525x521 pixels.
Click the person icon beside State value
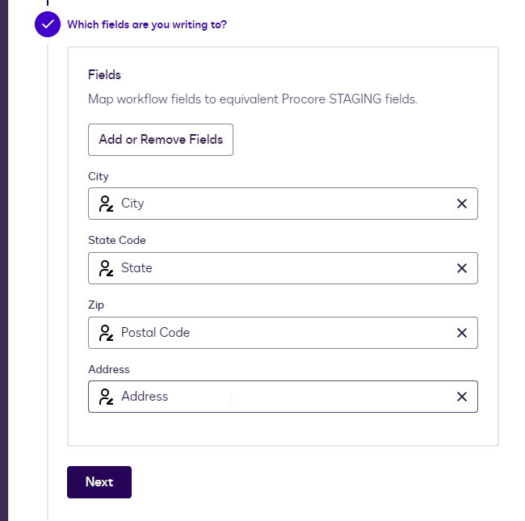105,268
